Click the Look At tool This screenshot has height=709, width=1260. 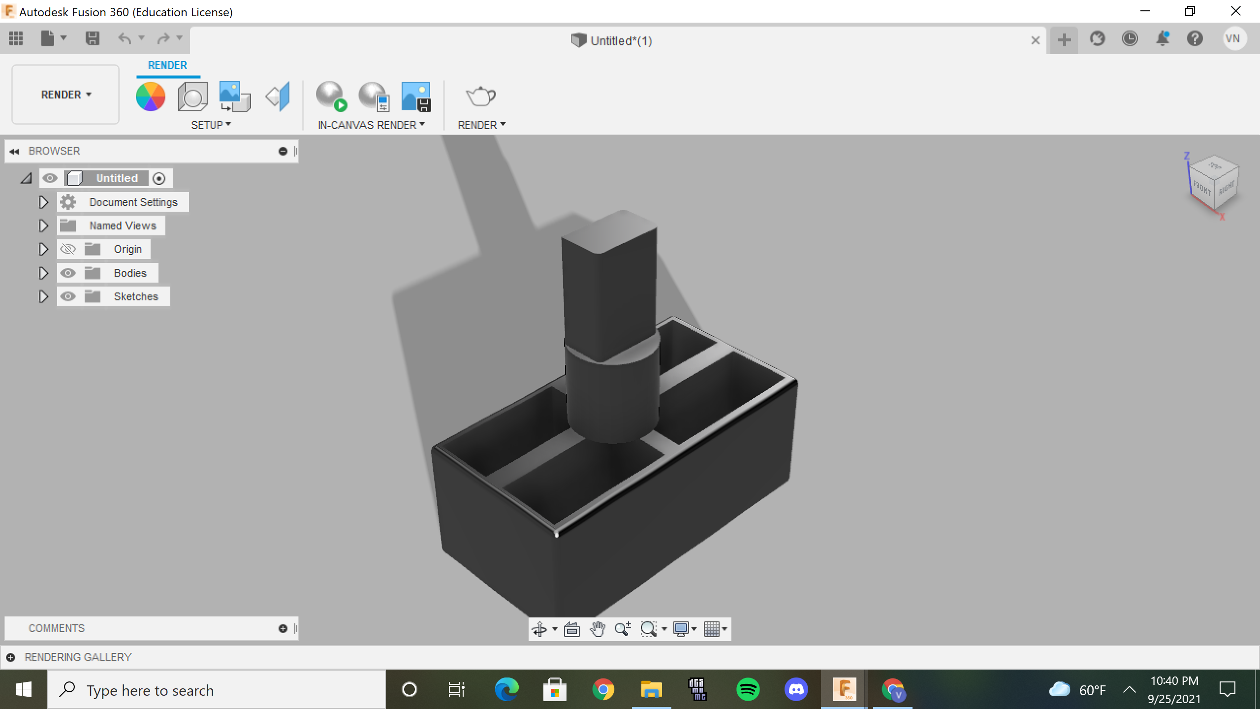click(572, 629)
